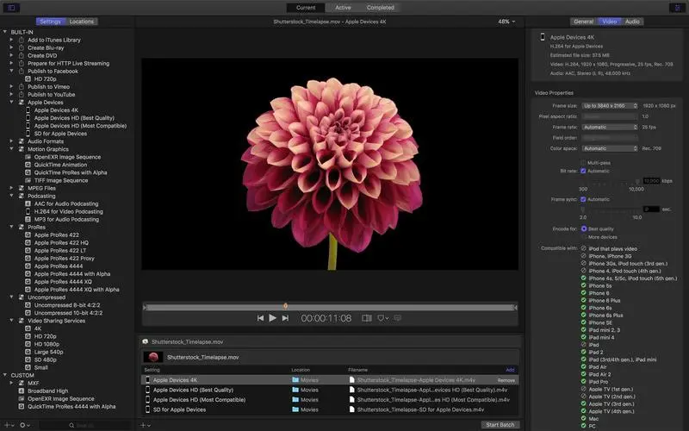
Task: Click the skip-to-end transport icon
Action: click(x=287, y=318)
